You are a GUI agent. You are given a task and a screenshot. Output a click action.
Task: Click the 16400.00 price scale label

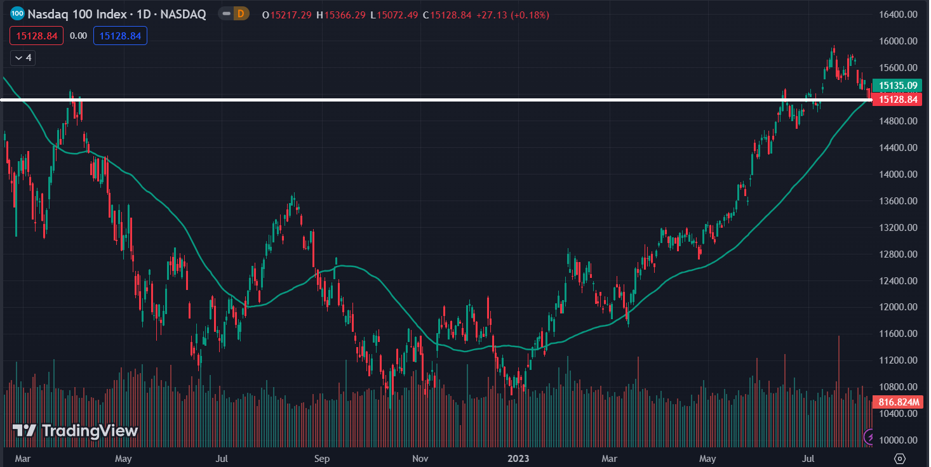(x=899, y=15)
